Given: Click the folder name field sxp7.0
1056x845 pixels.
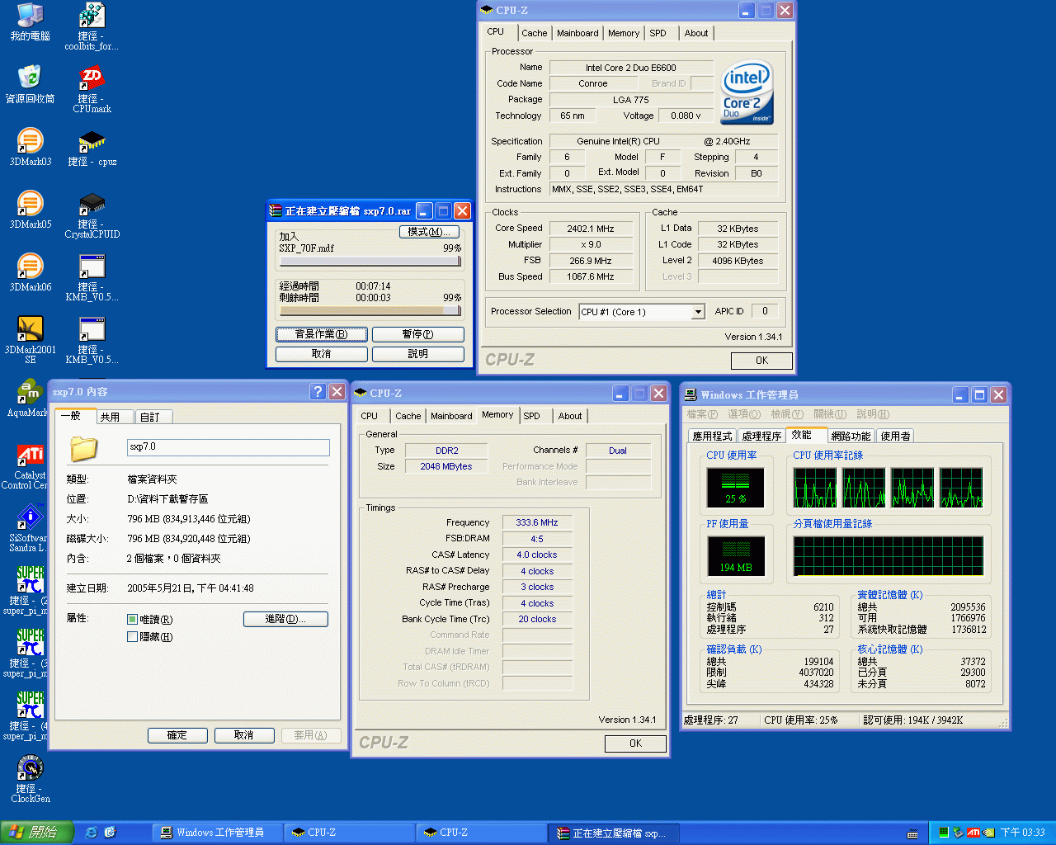Looking at the screenshot, I should point(229,447).
